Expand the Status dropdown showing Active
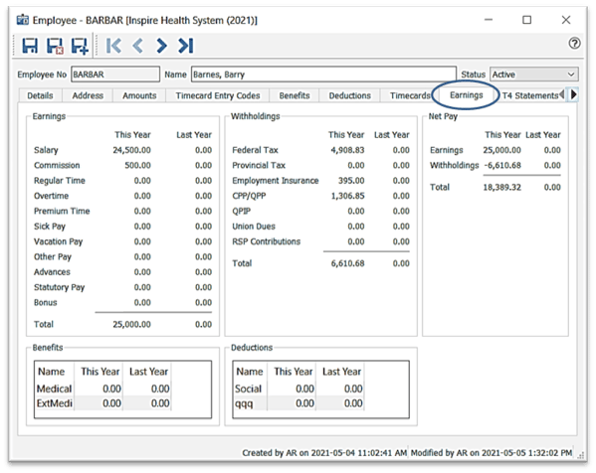 click(x=534, y=75)
